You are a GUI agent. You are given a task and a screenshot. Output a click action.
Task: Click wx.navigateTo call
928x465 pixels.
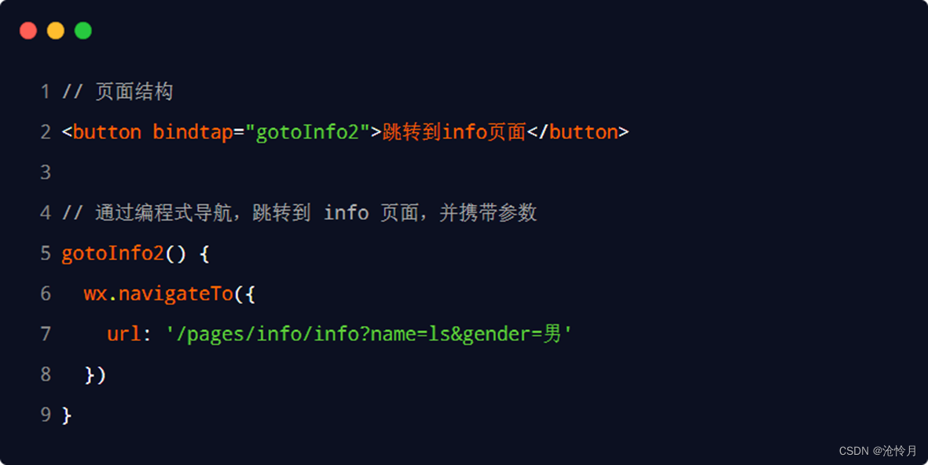[159, 294]
